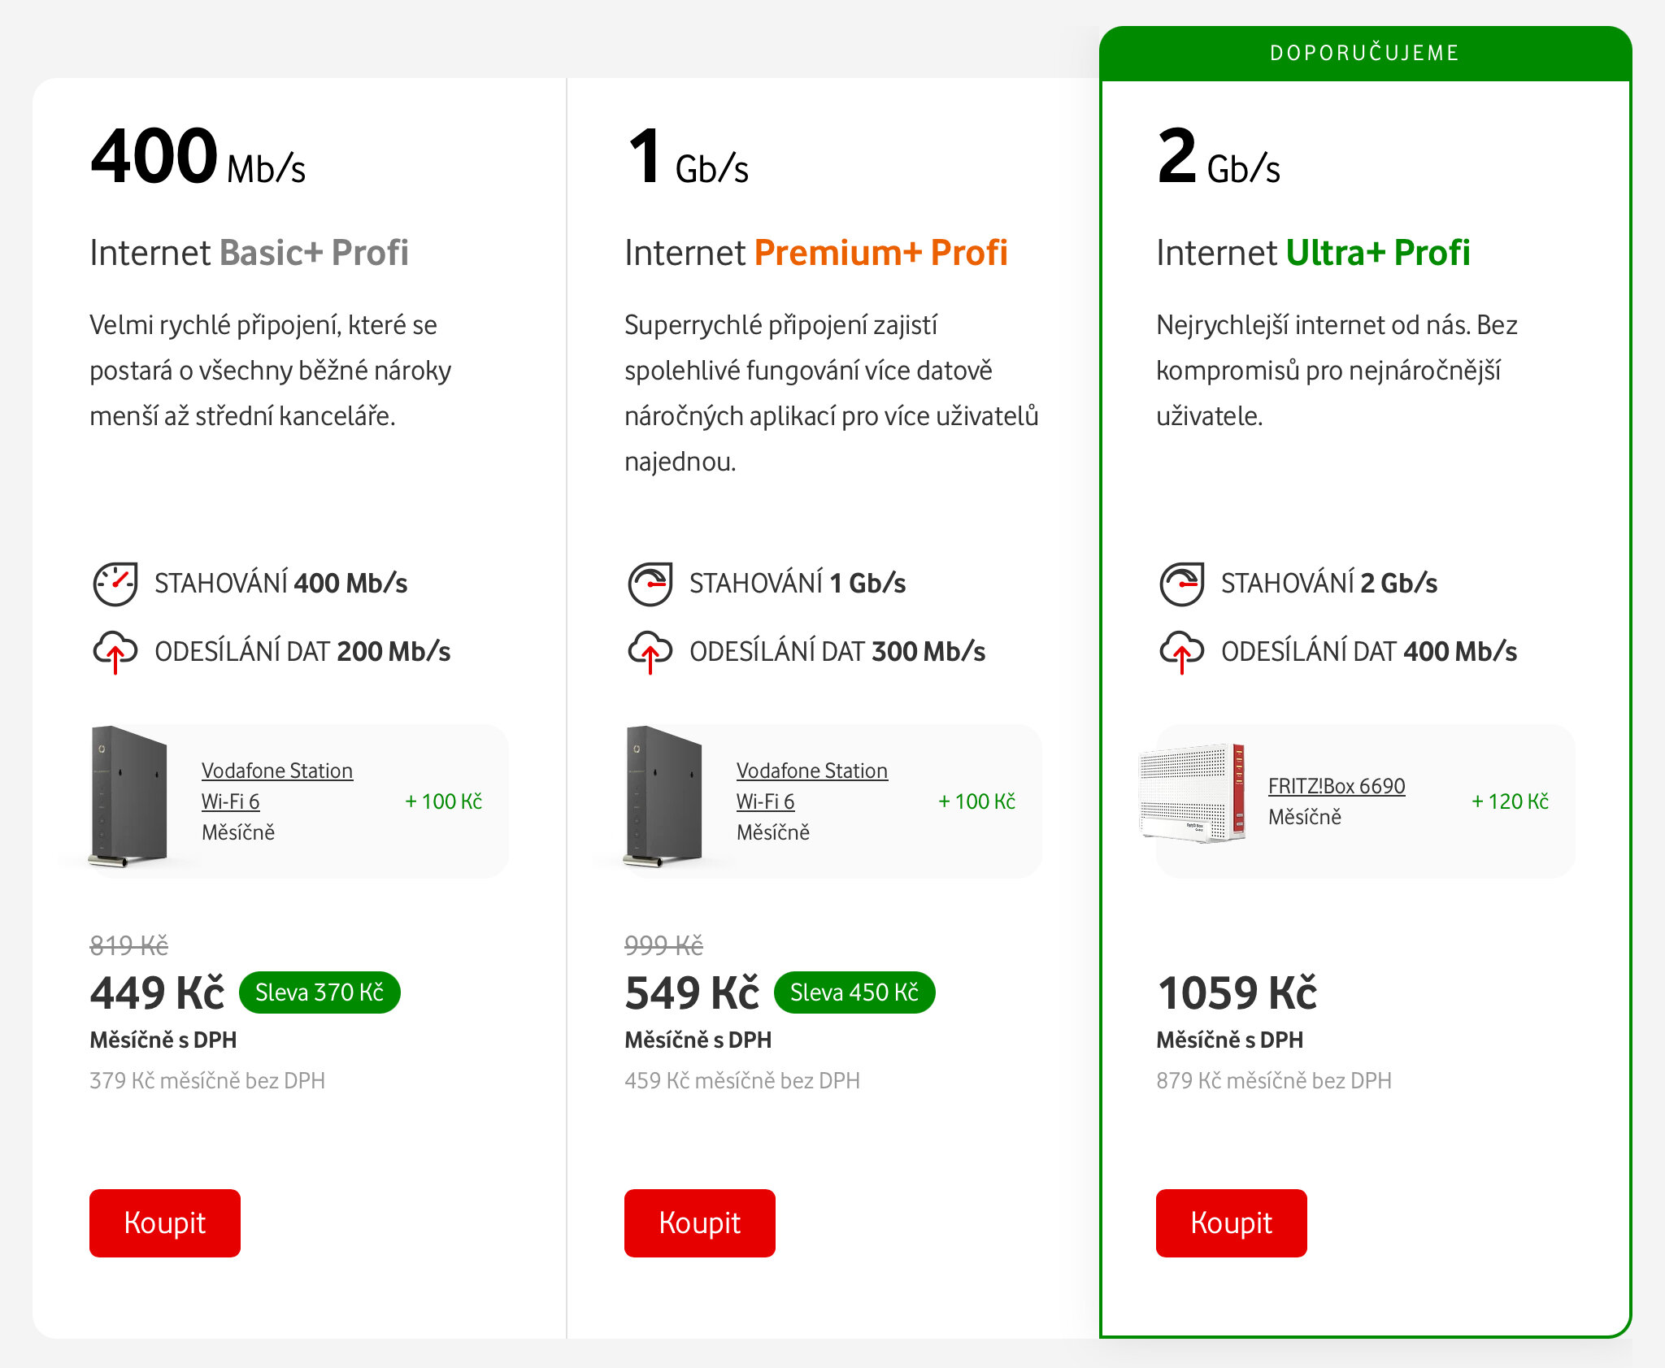Open the FRITZ!Box 6690 link
Screen dimensions: 1665x1368
tap(1336, 786)
